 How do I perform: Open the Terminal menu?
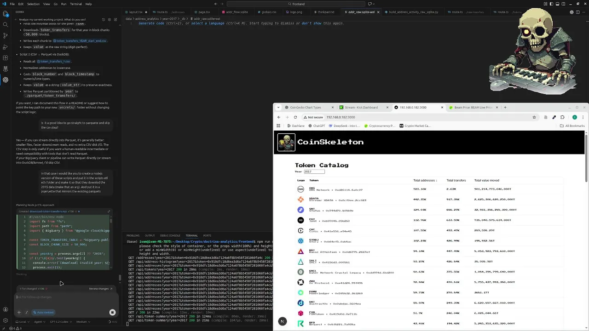tap(76, 4)
